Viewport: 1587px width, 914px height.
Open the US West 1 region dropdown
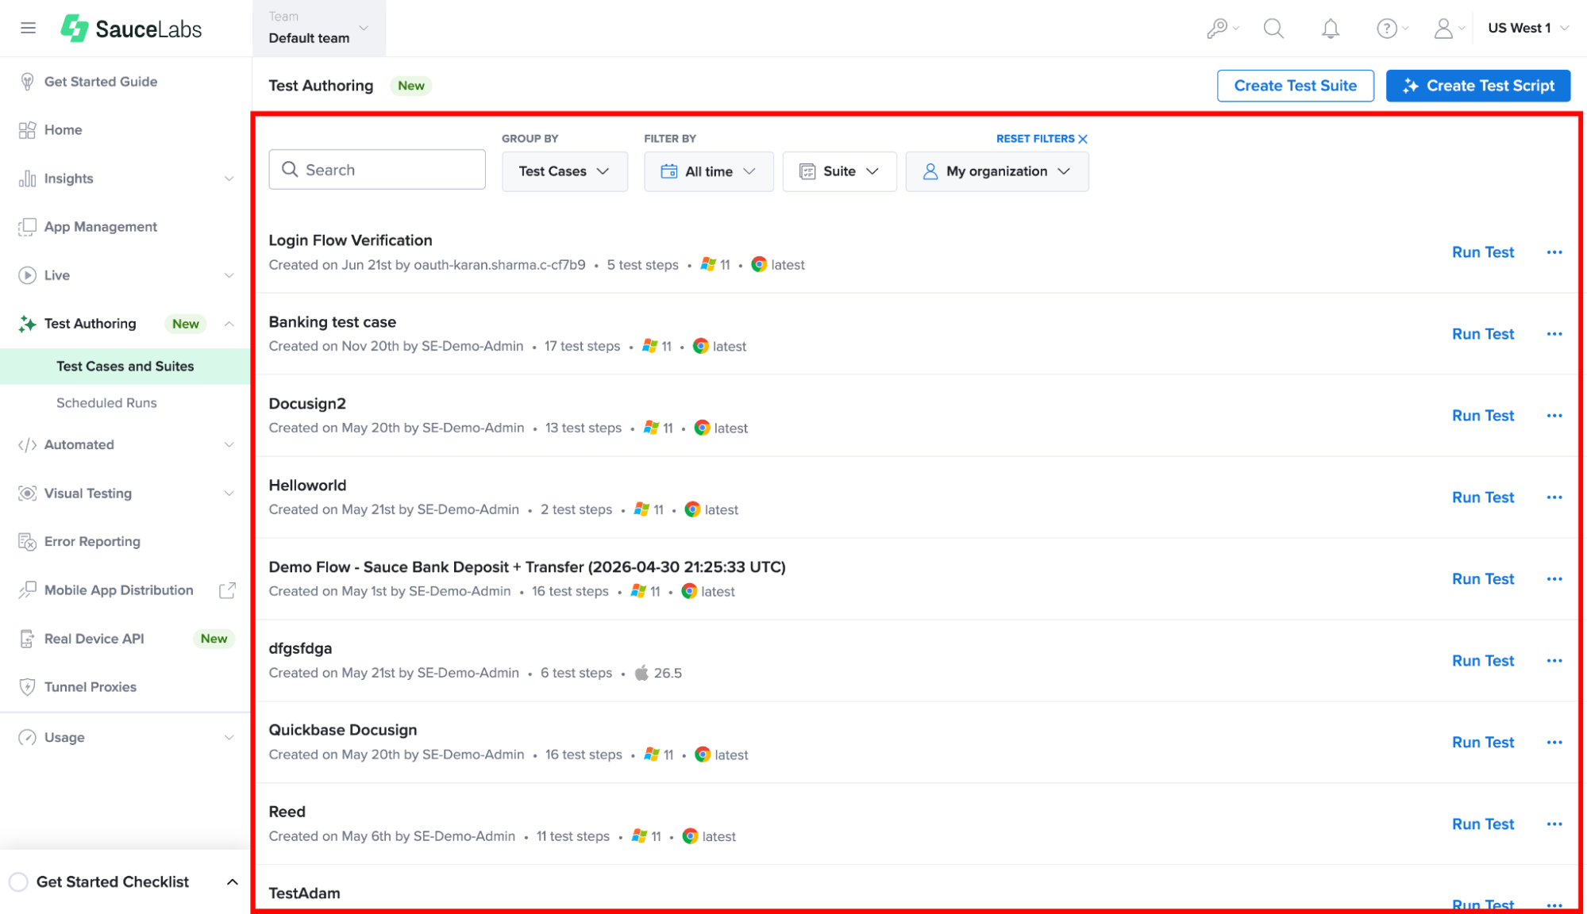pyautogui.click(x=1528, y=29)
